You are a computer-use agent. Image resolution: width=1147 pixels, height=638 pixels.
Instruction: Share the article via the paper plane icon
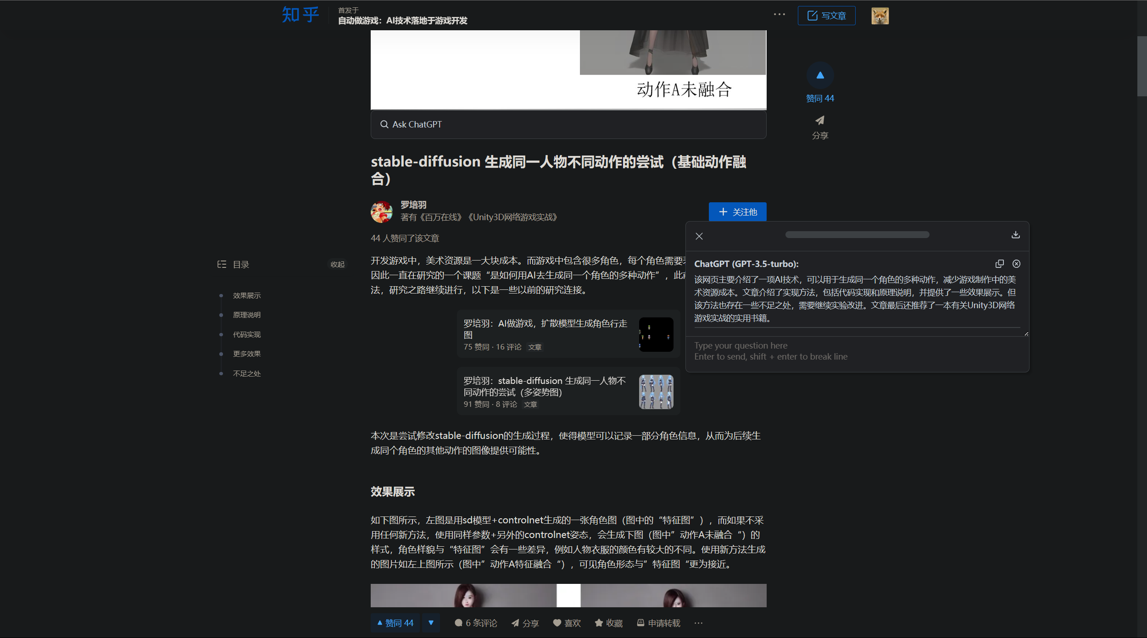tap(820, 121)
